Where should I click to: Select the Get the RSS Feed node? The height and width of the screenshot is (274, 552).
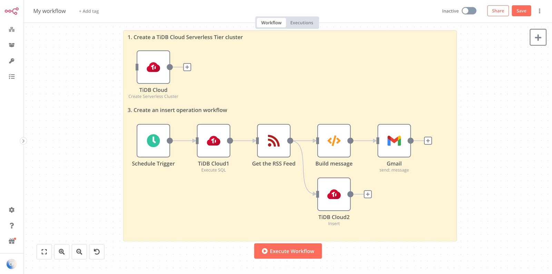tap(274, 141)
